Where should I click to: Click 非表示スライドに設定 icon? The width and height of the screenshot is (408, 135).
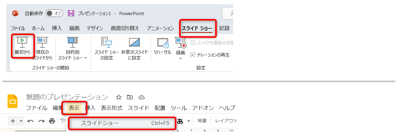point(134,42)
